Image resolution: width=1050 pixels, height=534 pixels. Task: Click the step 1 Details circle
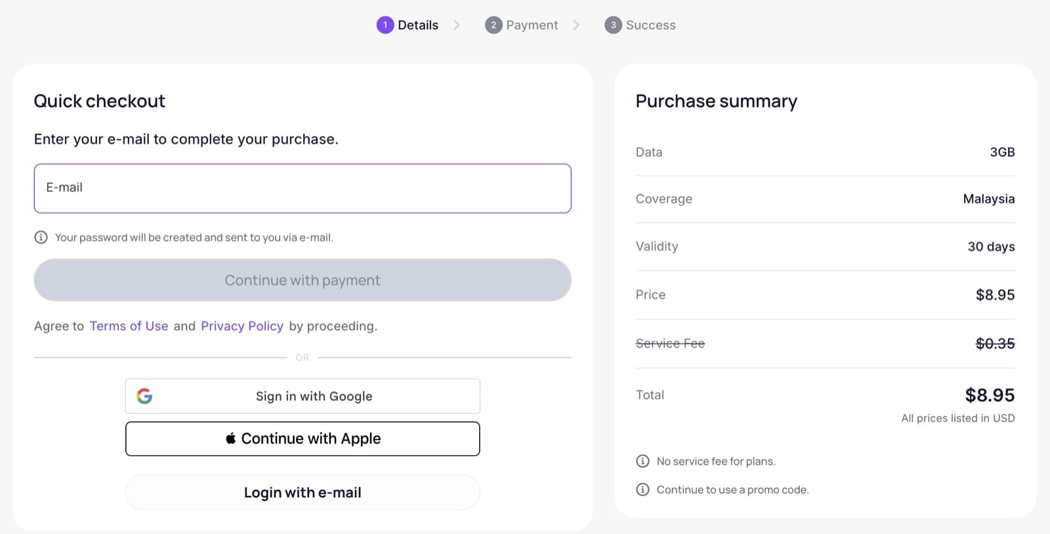(385, 25)
